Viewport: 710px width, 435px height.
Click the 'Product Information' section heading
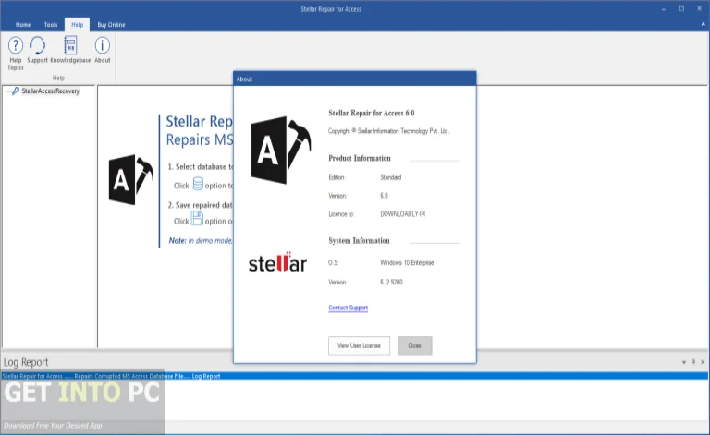360,158
